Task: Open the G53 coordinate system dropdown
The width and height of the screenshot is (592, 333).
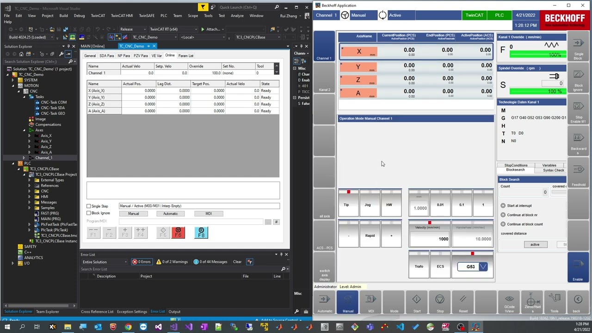Action: pos(483,267)
